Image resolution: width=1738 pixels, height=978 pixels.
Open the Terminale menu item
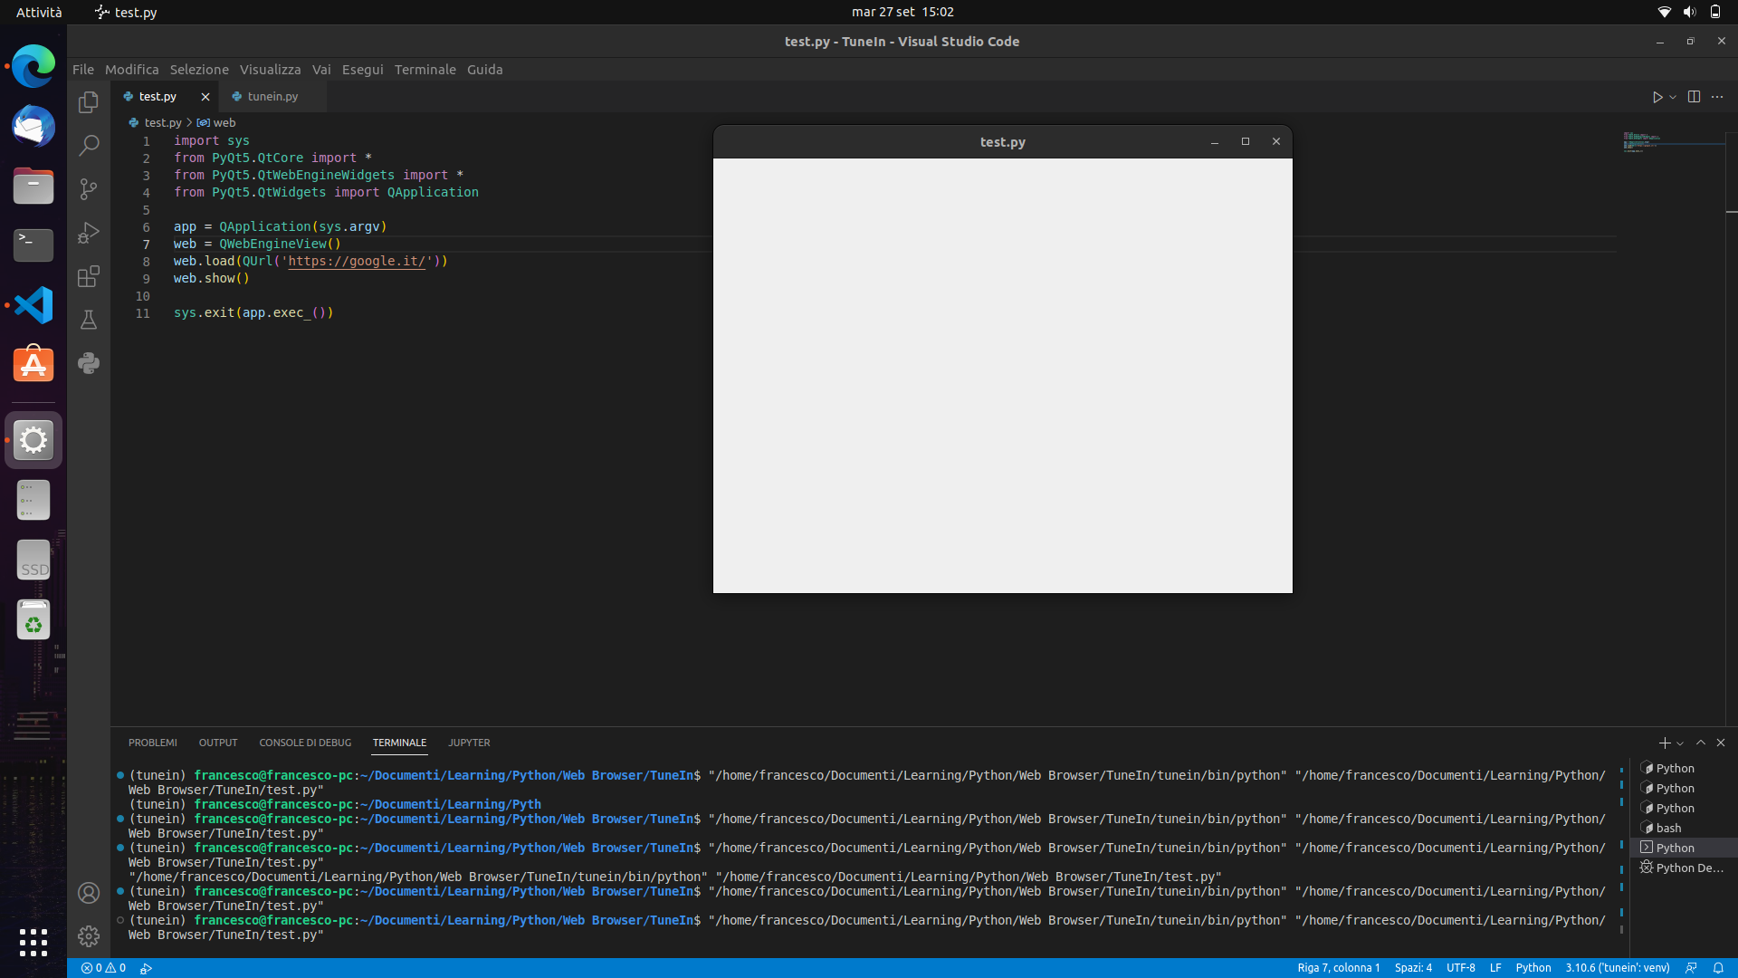click(425, 69)
